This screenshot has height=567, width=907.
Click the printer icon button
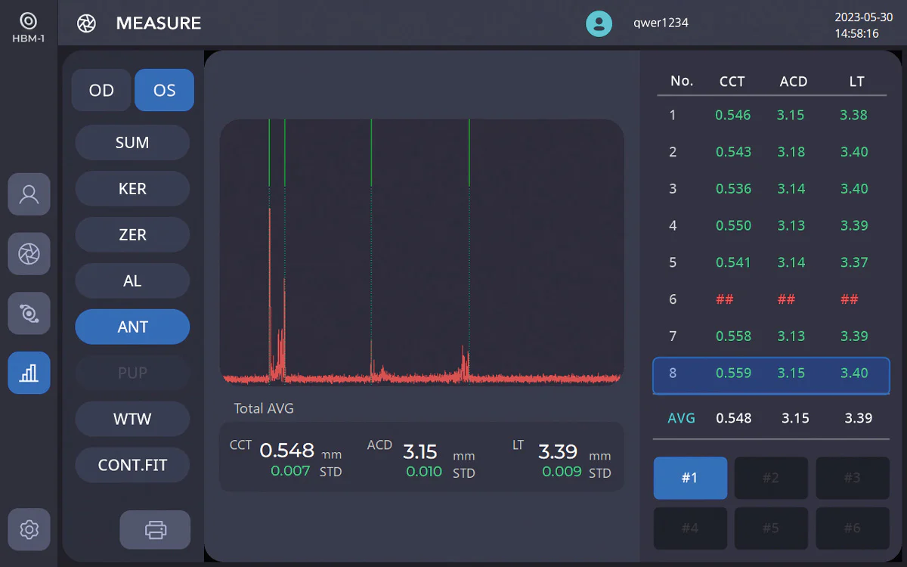click(x=155, y=530)
